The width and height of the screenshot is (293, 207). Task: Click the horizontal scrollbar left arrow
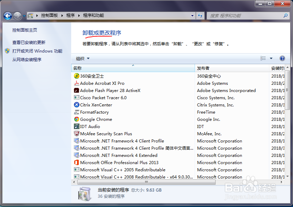pyautogui.click(x=74, y=182)
